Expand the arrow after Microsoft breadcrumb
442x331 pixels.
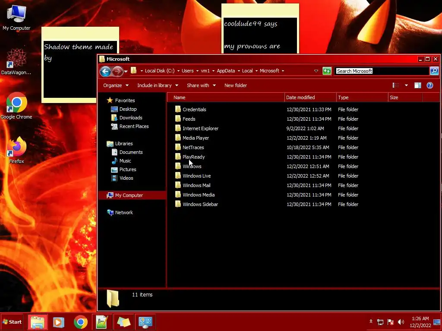coord(283,71)
